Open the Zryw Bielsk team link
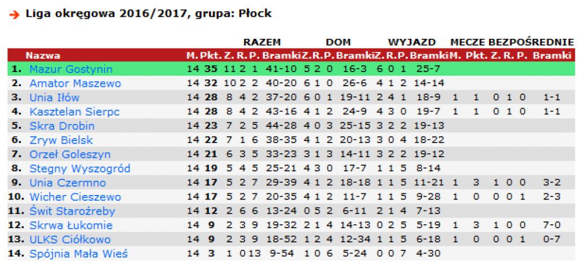This screenshot has width=577, height=266. click(x=61, y=140)
